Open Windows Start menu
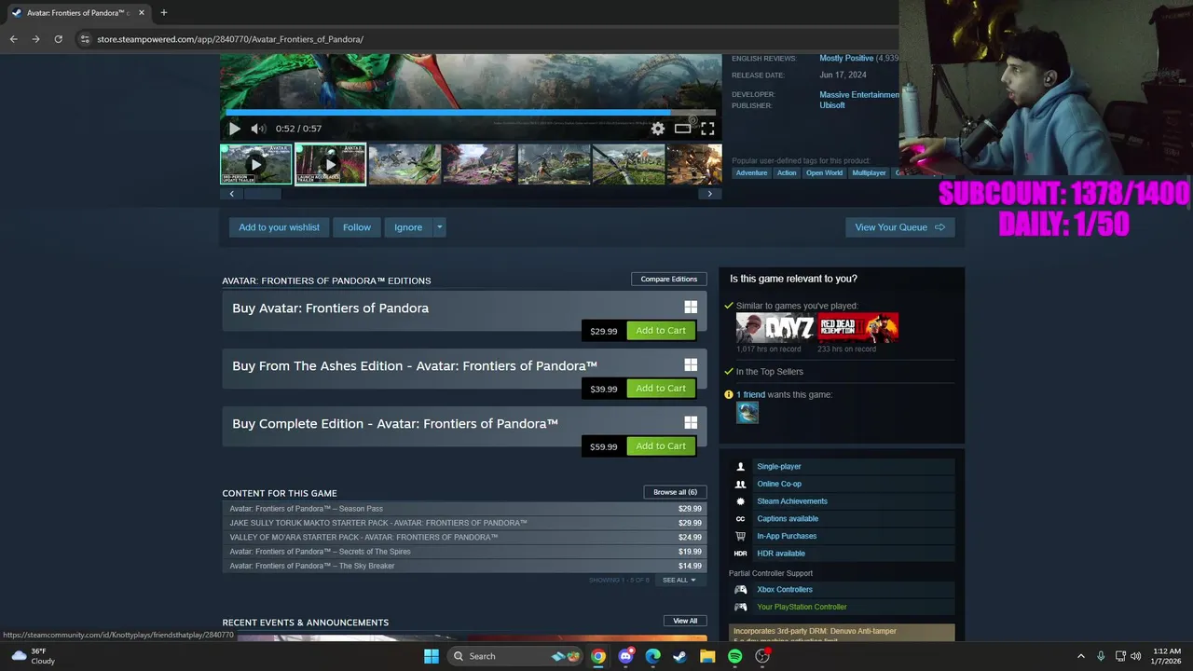Screen dimensions: 1193x671 tap(431, 656)
